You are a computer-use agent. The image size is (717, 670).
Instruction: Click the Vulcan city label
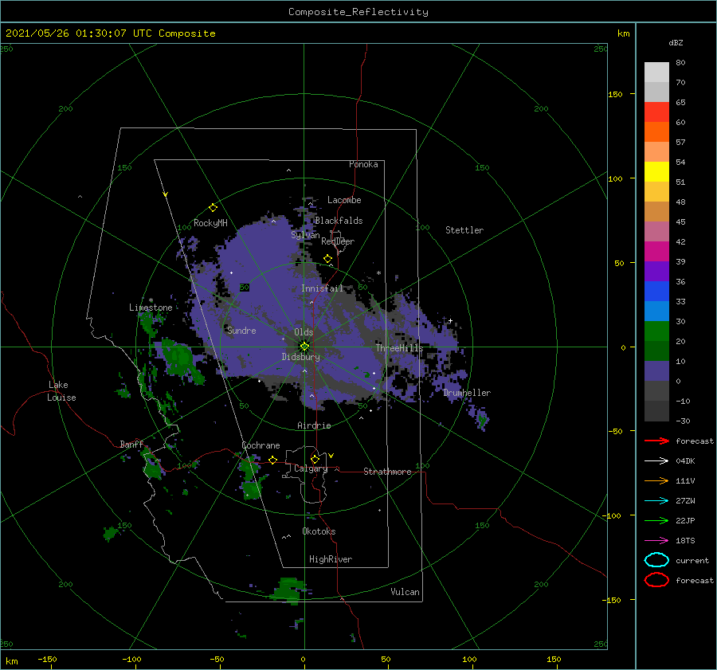(405, 592)
